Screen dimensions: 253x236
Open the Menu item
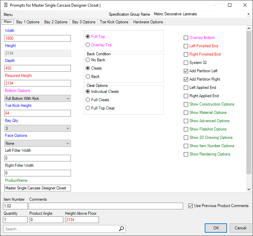(x=8, y=15)
